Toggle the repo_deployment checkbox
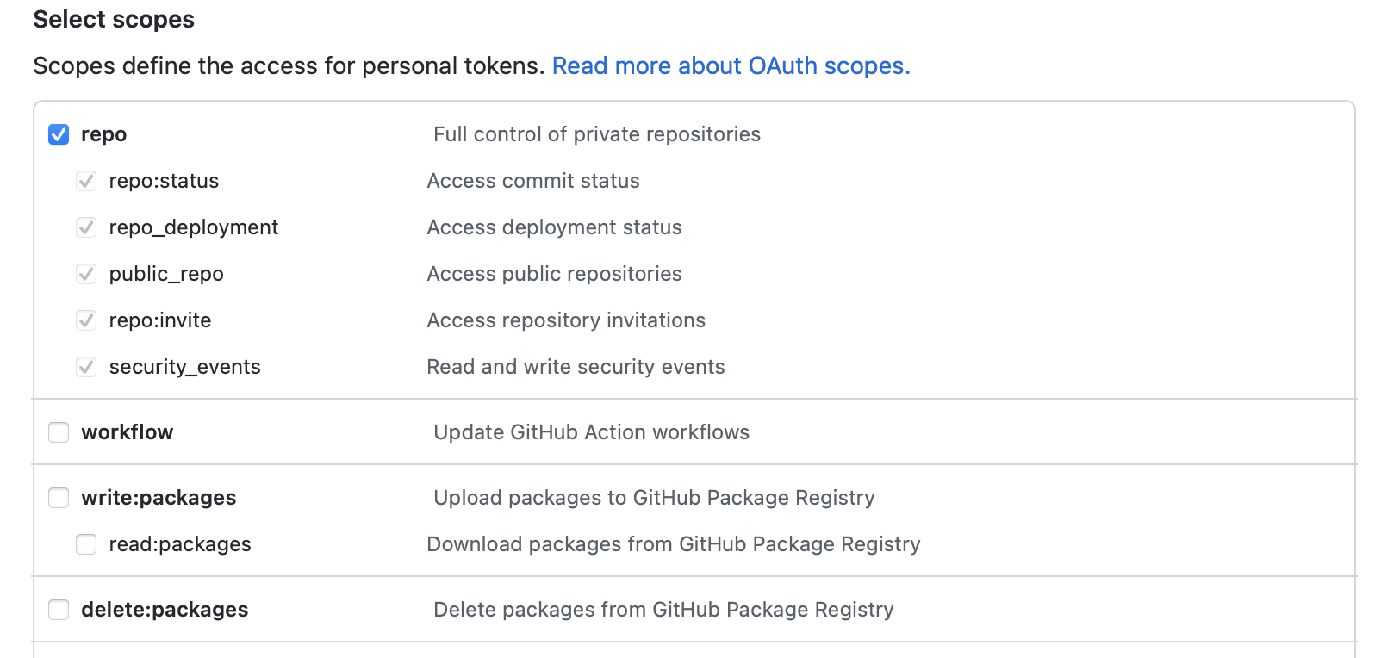The height and width of the screenshot is (658, 1375). [86, 227]
